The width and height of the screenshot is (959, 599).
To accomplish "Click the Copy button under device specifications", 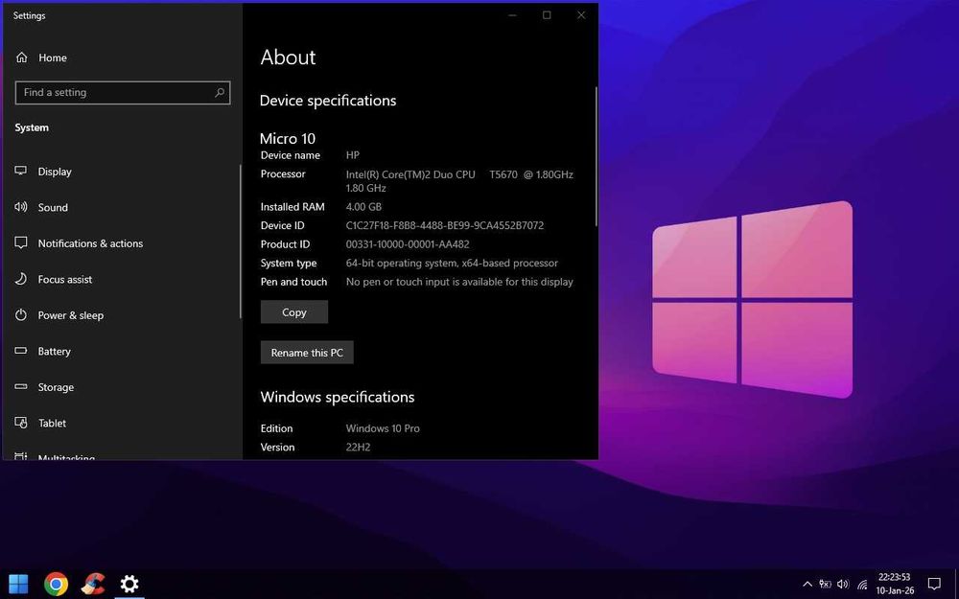I will pyautogui.click(x=294, y=311).
